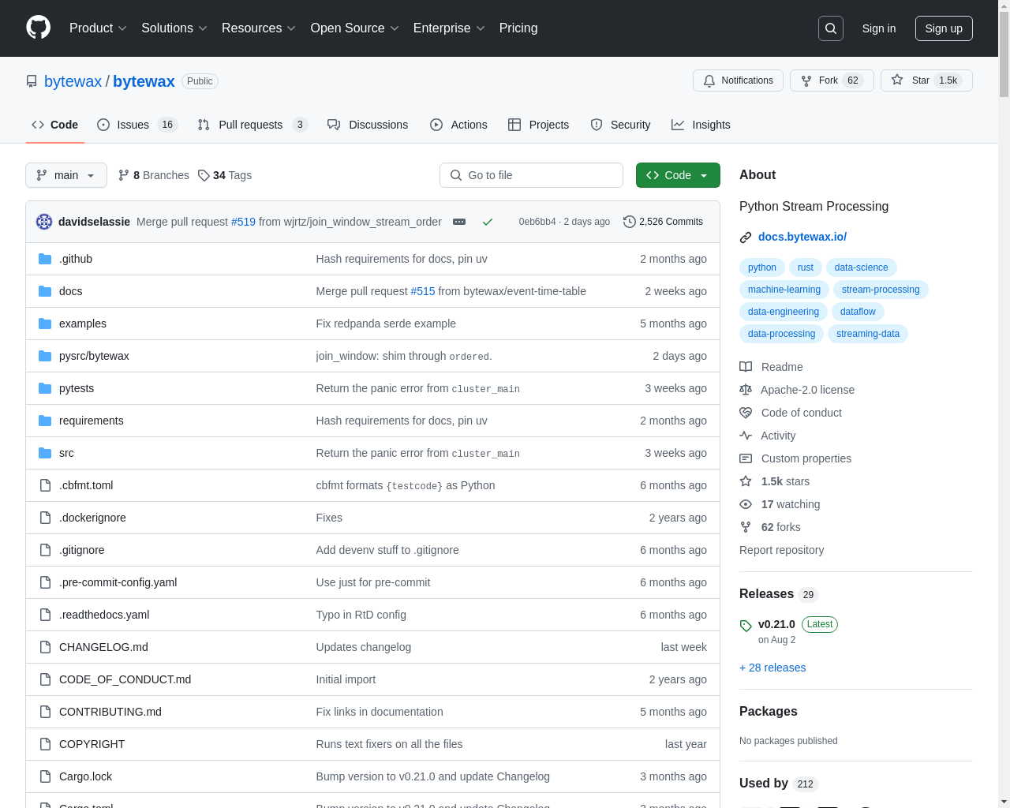This screenshot has height=808, width=1010.
Task: Click the tag icon beside v0.21.0 release
Action: pos(746,626)
